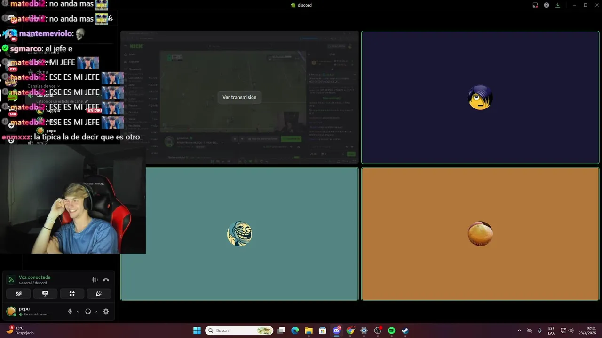This screenshot has height=338, width=602.
Task: Deafen with the headphones icon
Action: tap(88, 311)
